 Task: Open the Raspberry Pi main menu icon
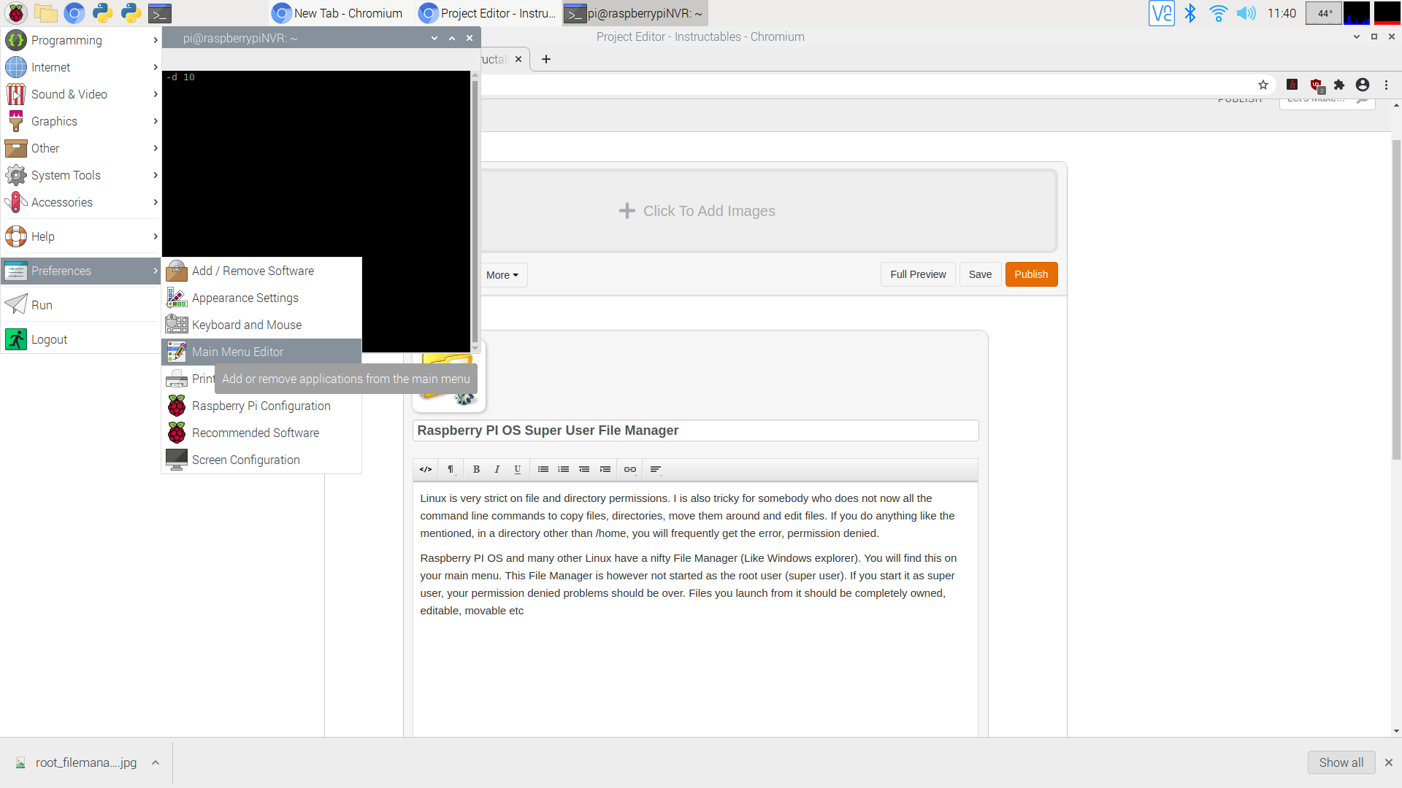click(16, 13)
